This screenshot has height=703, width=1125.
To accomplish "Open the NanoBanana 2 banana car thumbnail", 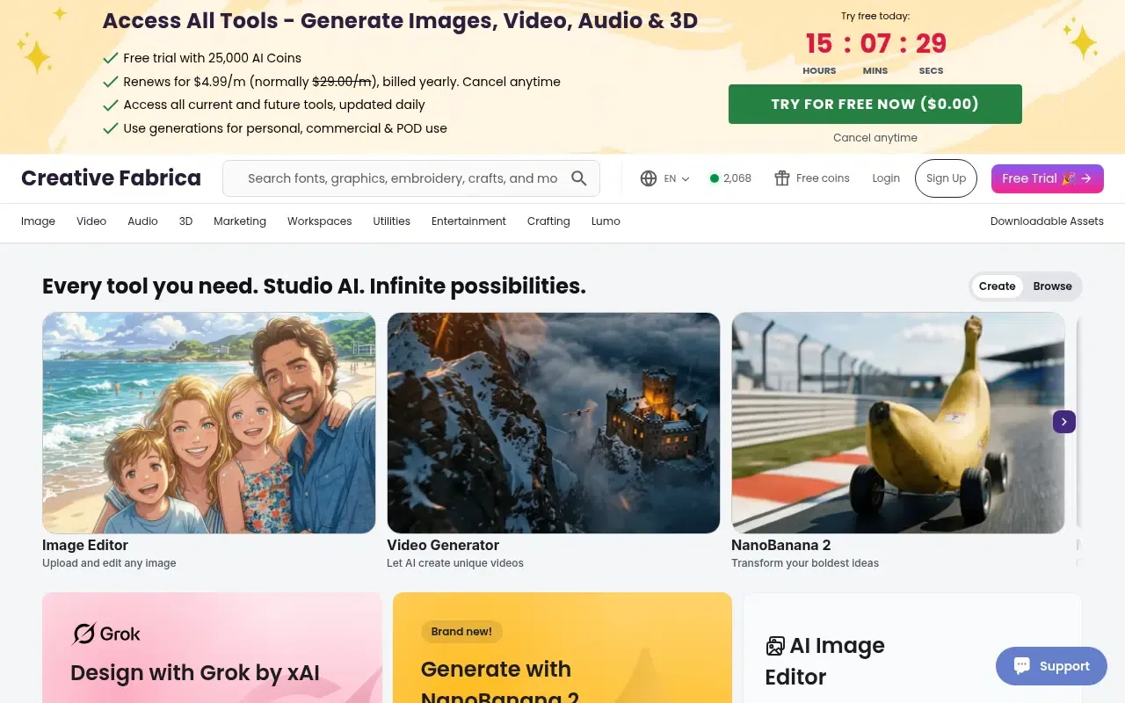I will (x=898, y=423).
